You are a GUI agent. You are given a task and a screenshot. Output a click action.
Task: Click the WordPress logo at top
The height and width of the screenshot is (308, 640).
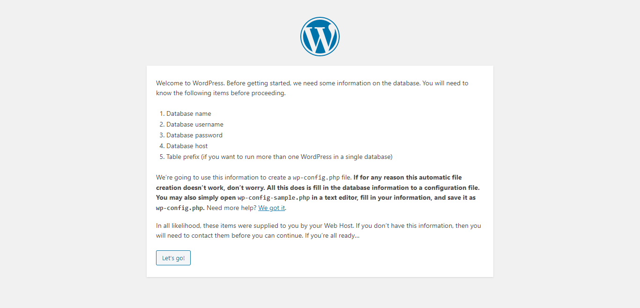click(320, 37)
